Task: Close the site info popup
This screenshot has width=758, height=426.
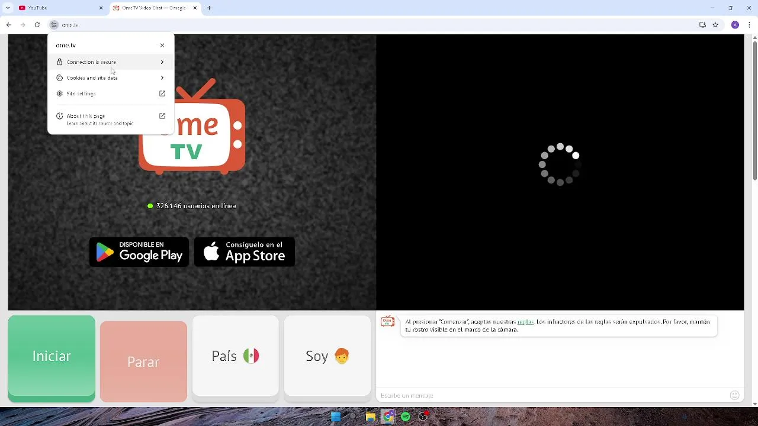Action: (x=162, y=46)
